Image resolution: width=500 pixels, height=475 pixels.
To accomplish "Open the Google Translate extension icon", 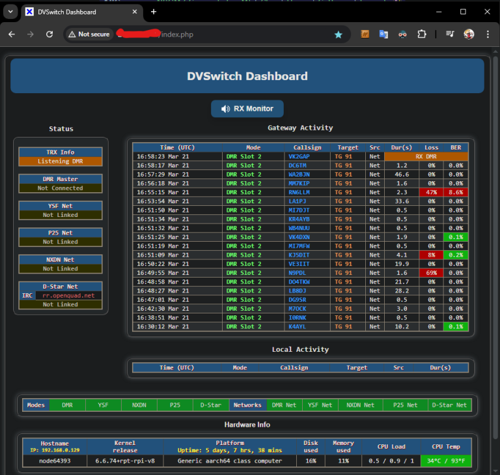I will [384, 34].
